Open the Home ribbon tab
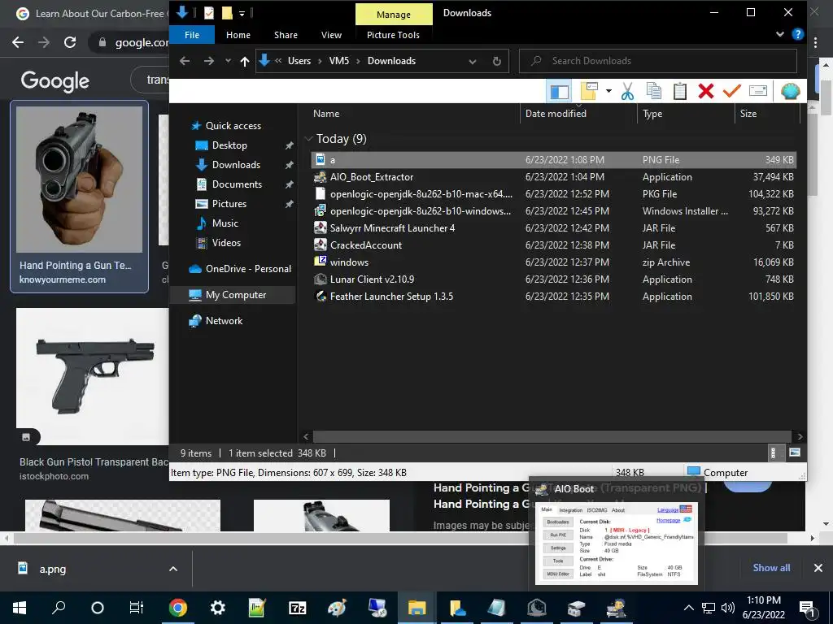 point(238,35)
